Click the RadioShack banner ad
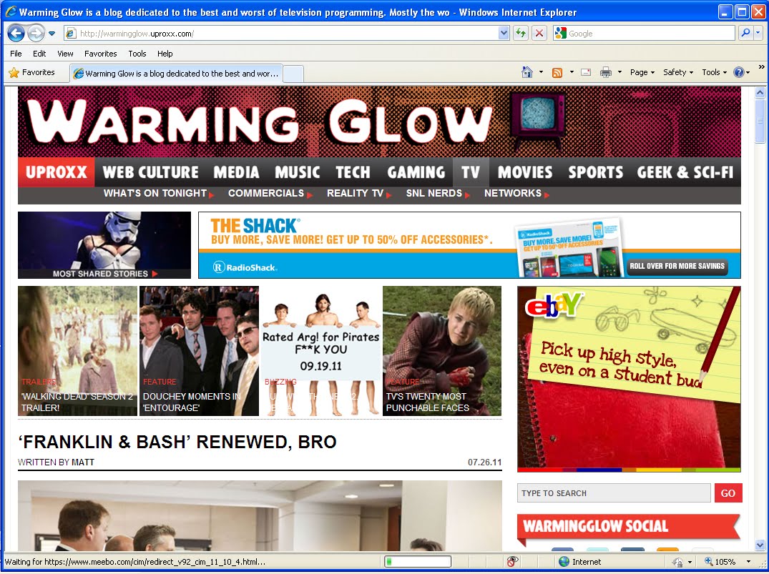This screenshot has height=574, width=769. pos(469,245)
